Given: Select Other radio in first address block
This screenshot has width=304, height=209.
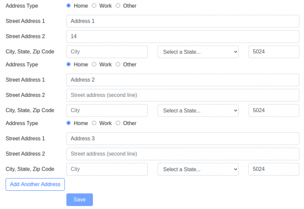Looking at the screenshot, I should [118, 6].
